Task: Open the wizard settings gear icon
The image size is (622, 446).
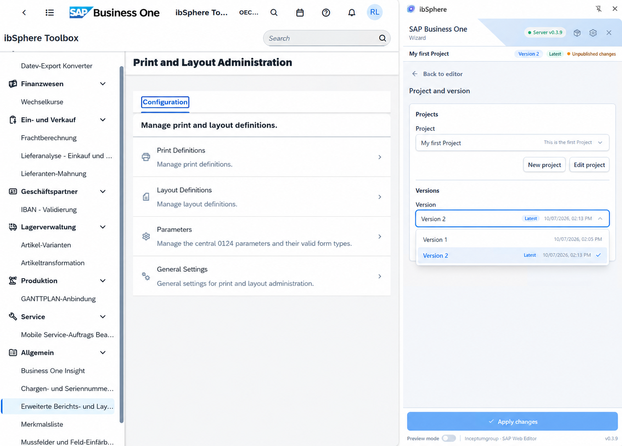Action: (x=593, y=33)
